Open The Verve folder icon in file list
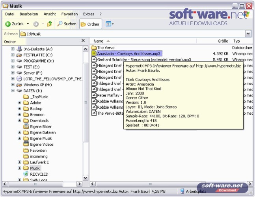Screen dimensions: 255x197 [x=94, y=47]
